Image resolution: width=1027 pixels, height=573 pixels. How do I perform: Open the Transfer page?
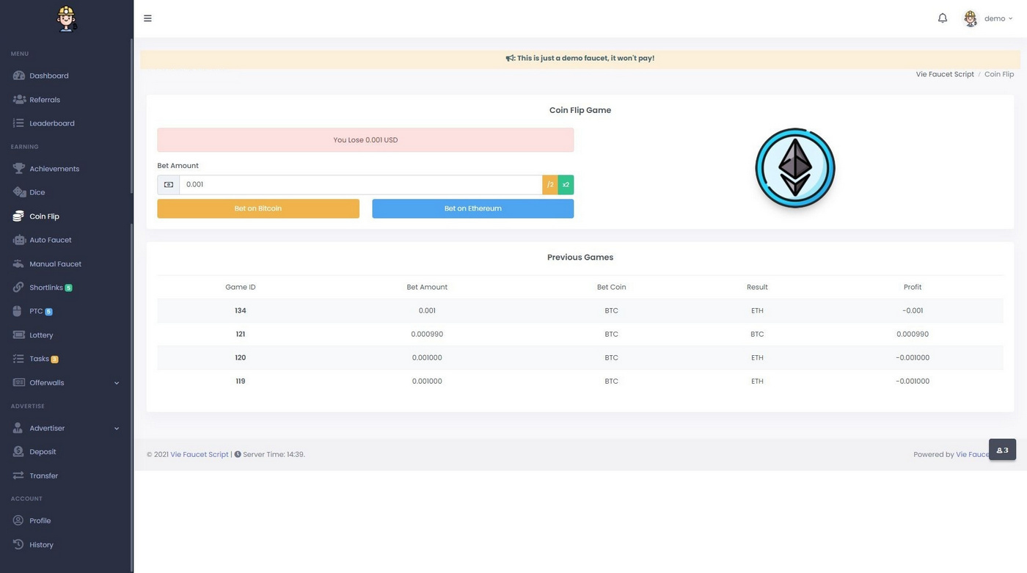click(43, 475)
